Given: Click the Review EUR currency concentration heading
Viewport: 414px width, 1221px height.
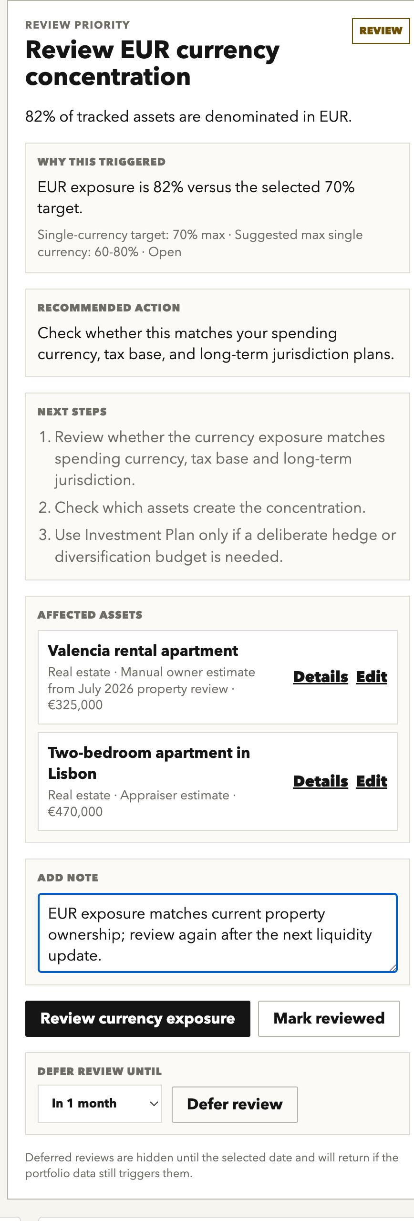Looking at the screenshot, I should coord(153,63).
